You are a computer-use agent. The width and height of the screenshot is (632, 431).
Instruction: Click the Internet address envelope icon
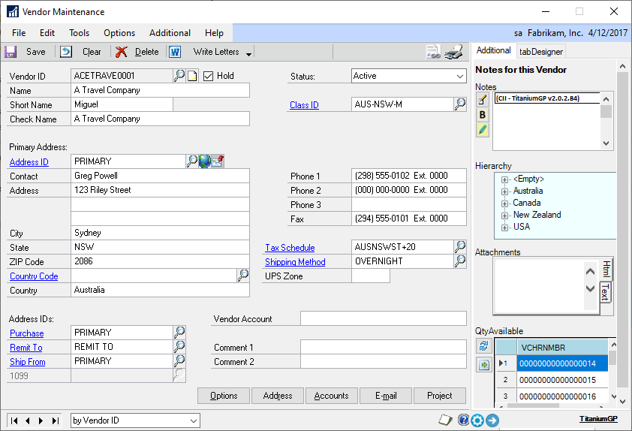click(218, 161)
